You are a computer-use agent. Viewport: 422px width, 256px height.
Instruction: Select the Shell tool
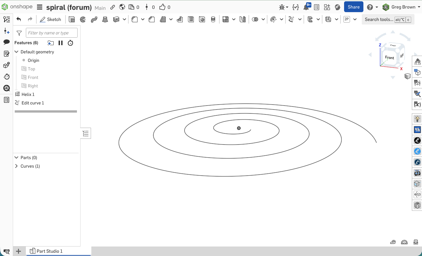(x=191, y=19)
